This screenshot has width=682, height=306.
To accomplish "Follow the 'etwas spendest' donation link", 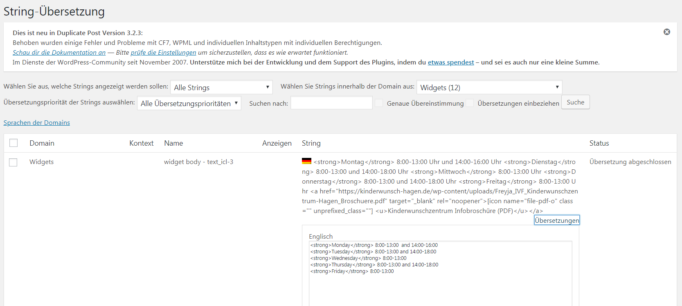I will (x=450, y=62).
